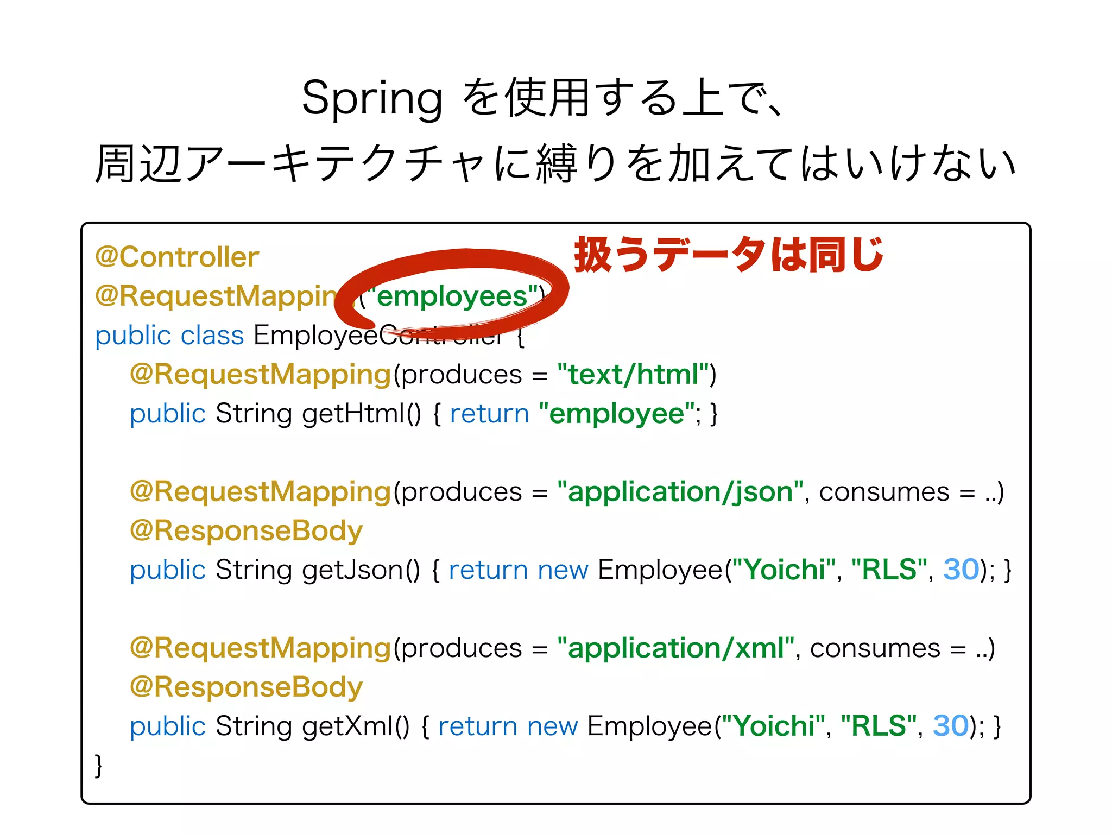Image resolution: width=1112 pixels, height=834 pixels.
Task: Click the 'getHtml()' method name
Action: click(362, 413)
